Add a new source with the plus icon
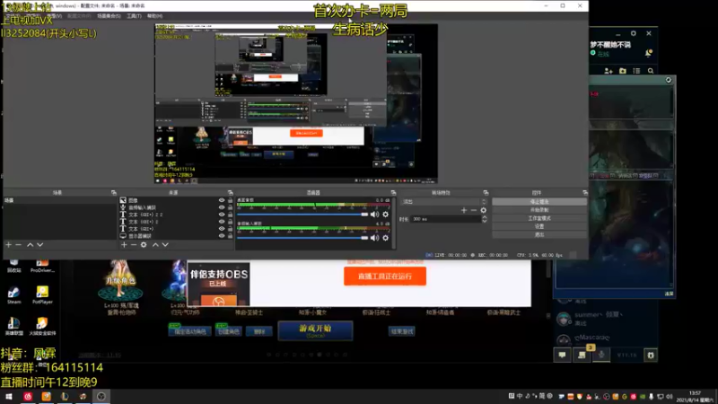This screenshot has width=718, height=404. point(124,245)
